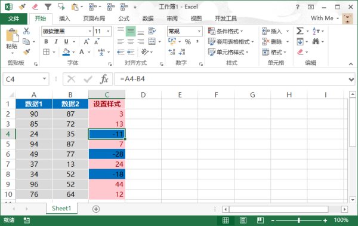This screenshot has height=226, width=358.
Task: Click the zoom slider handle
Action: pyautogui.click(x=299, y=220)
